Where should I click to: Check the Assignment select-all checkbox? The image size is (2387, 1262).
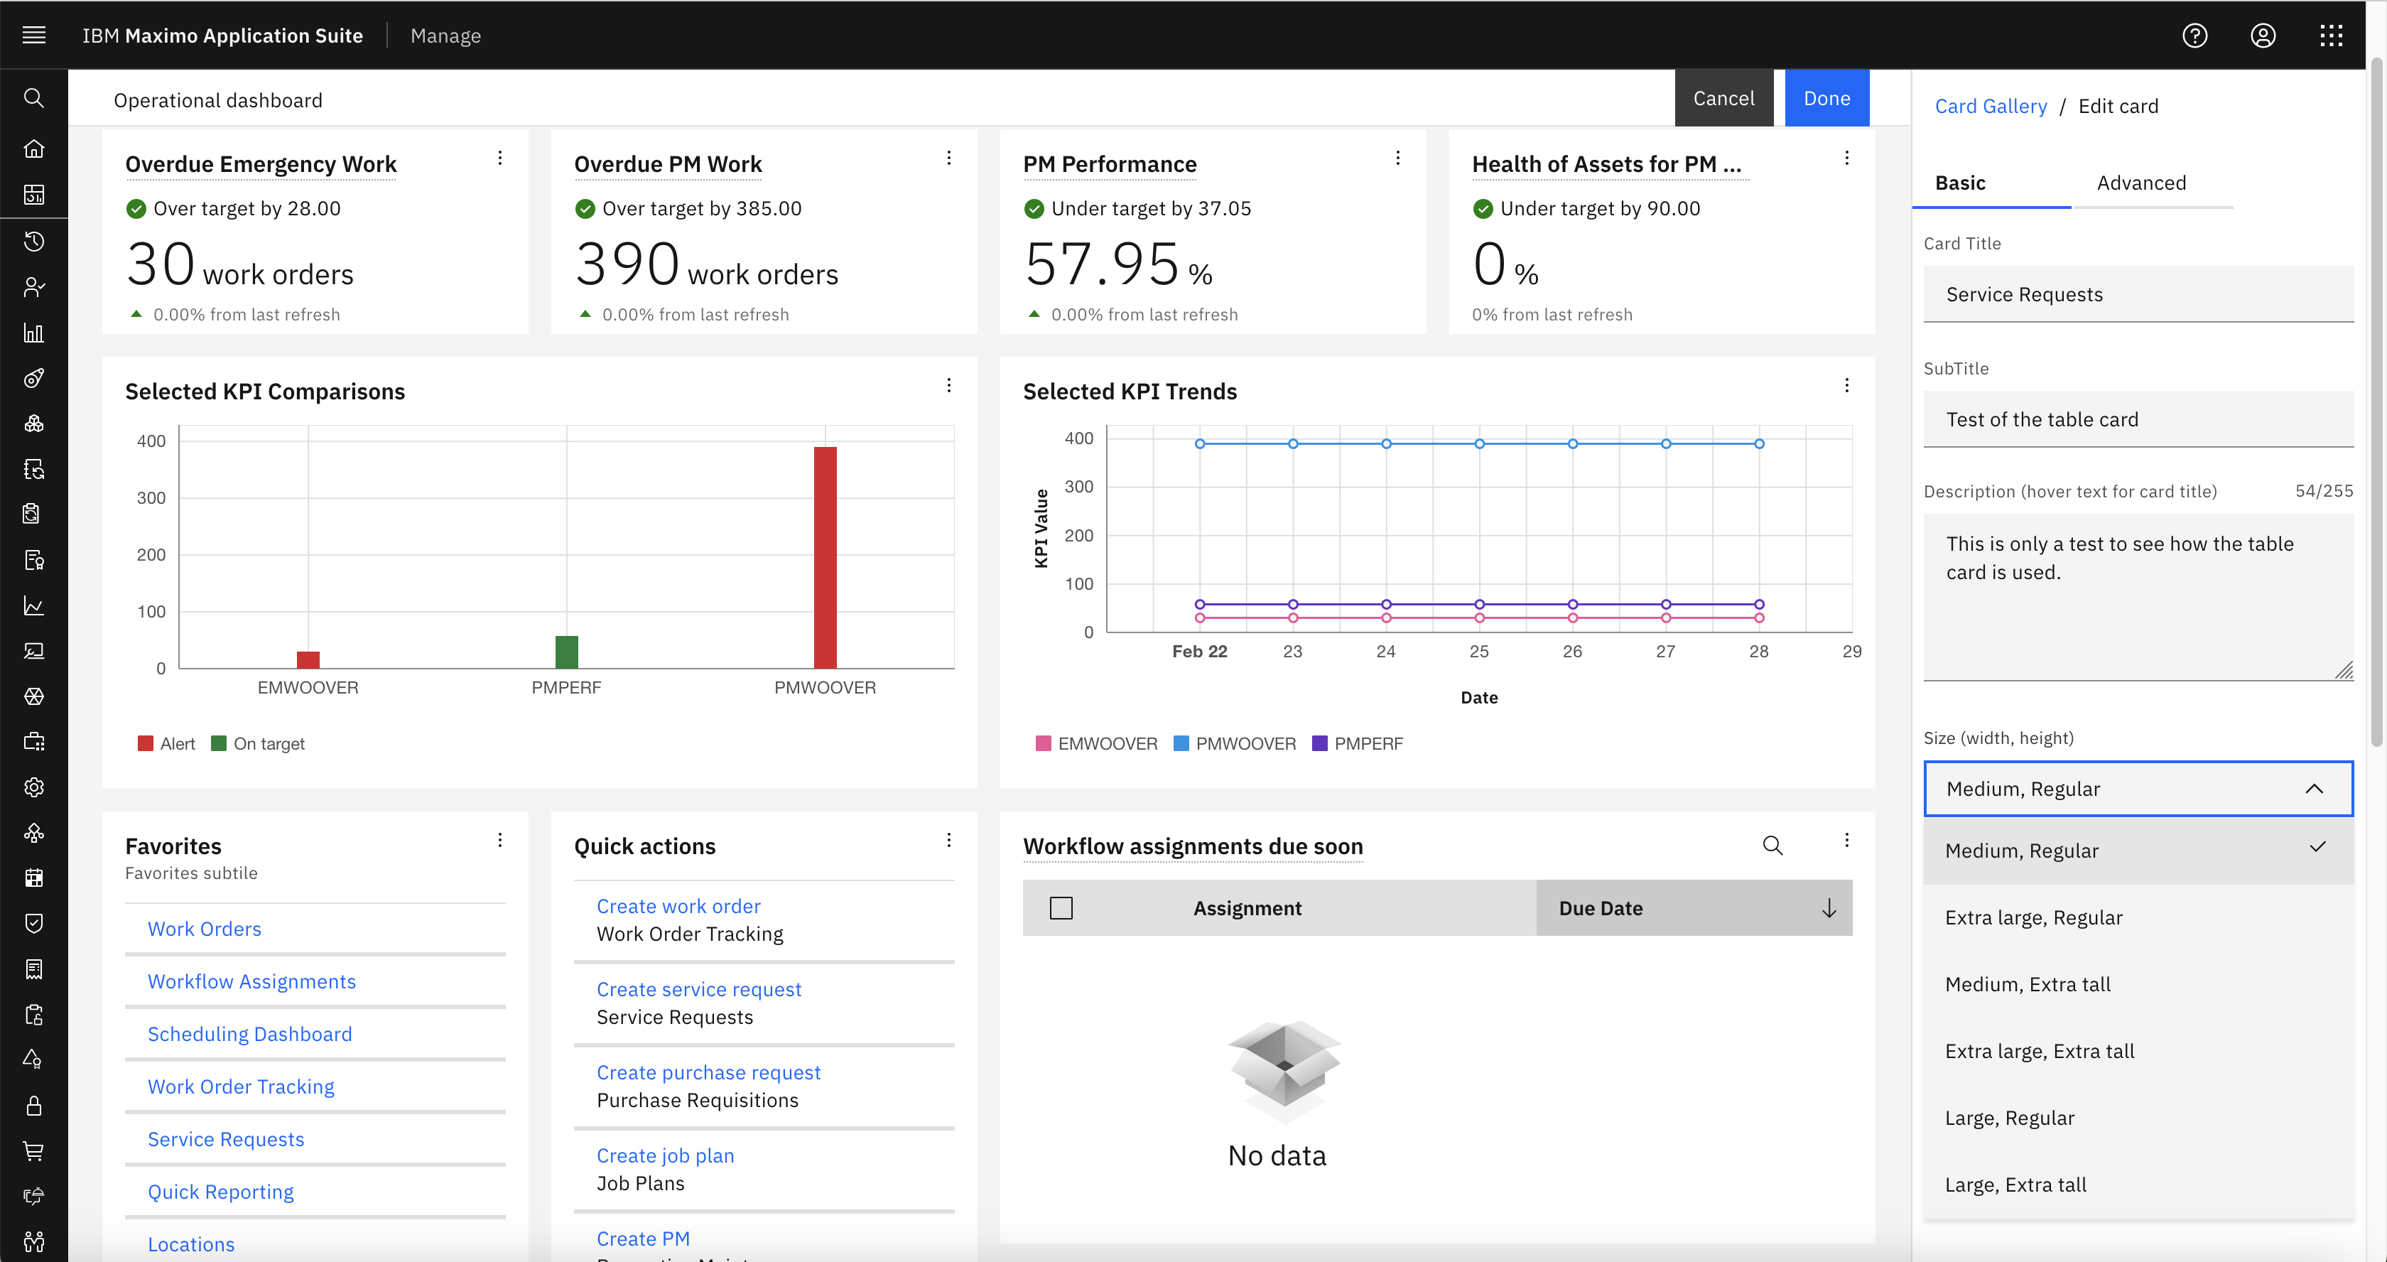1061,908
